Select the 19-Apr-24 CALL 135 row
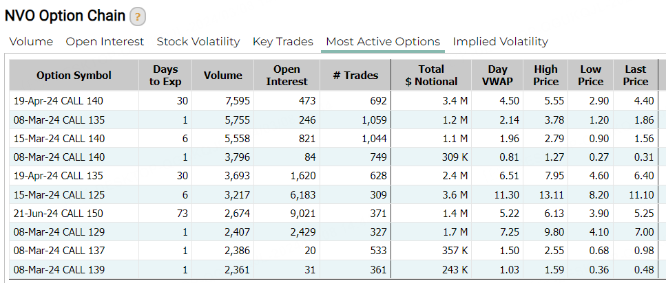 tap(333, 176)
